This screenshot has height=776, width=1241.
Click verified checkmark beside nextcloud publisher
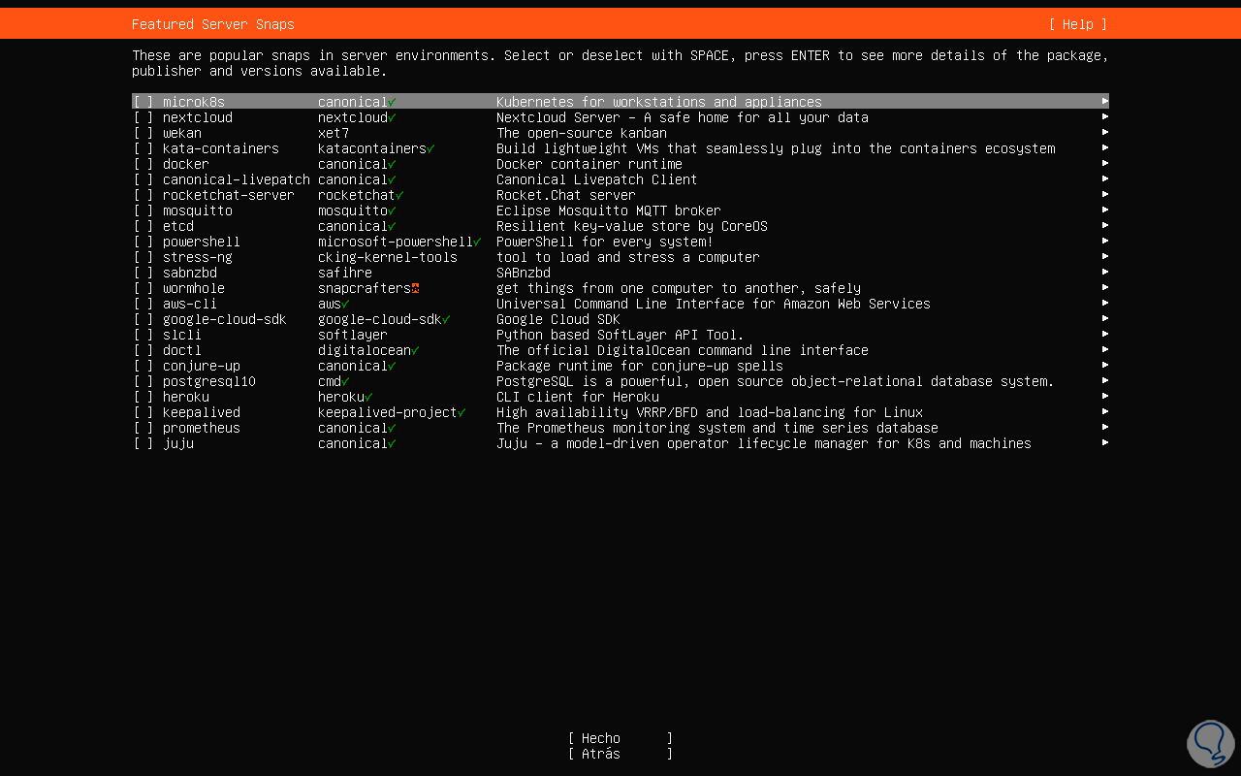click(x=392, y=117)
